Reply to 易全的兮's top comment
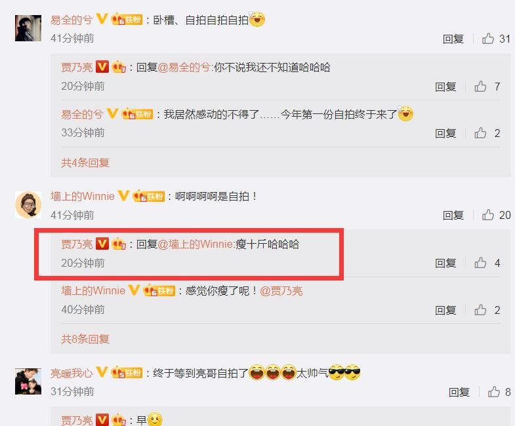515x426 pixels. (x=453, y=39)
